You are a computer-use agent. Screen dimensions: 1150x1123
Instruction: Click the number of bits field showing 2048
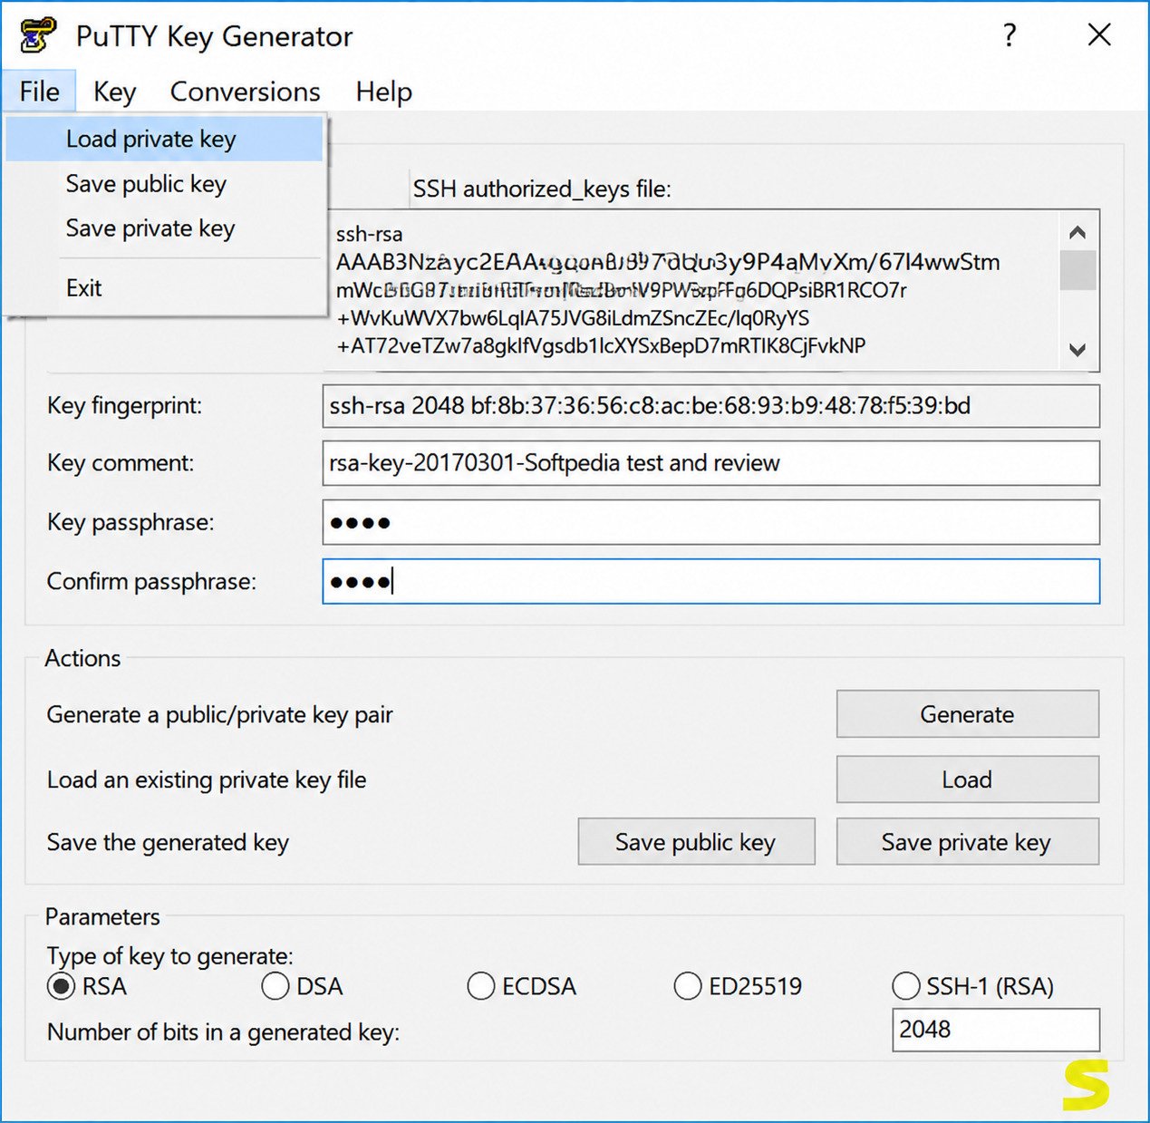coord(996,1030)
